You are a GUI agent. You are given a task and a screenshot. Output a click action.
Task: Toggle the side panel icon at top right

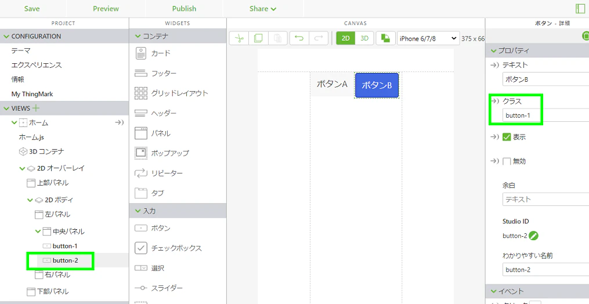(x=580, y=9)
